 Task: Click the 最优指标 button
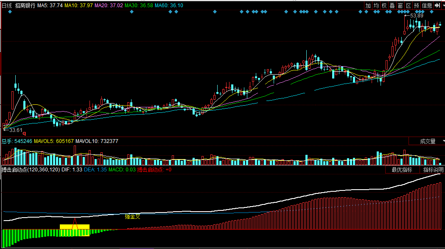tap(402, 170)
